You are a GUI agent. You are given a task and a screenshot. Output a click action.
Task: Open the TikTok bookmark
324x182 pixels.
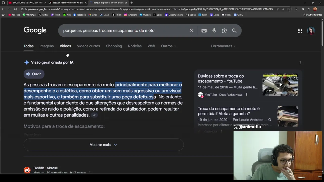[x=117, y=15]
